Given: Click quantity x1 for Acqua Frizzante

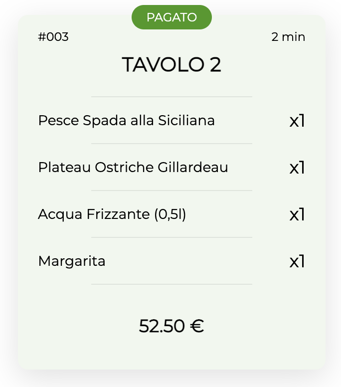Looking at the screenshot, I should click(297, 214).
